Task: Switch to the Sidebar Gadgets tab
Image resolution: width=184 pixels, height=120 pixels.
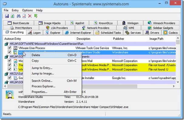Action: click(160, 28)
